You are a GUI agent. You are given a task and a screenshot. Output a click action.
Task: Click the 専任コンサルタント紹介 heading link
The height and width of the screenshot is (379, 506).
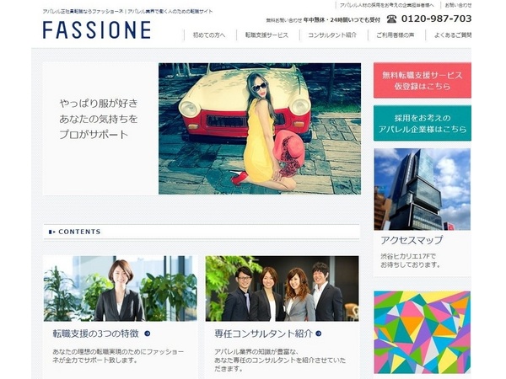(264, 334)
